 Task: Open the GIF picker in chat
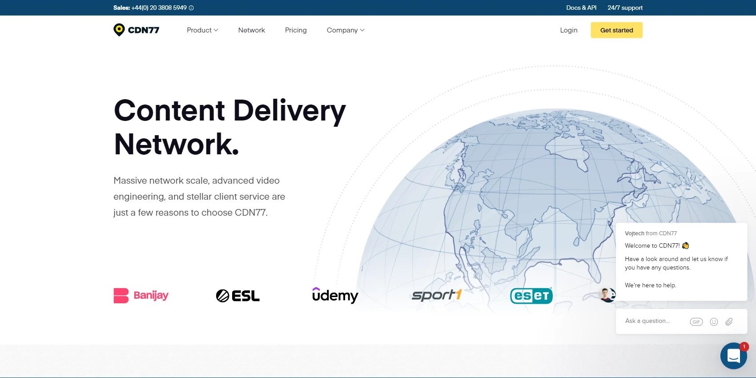click(x=696, y=322)
